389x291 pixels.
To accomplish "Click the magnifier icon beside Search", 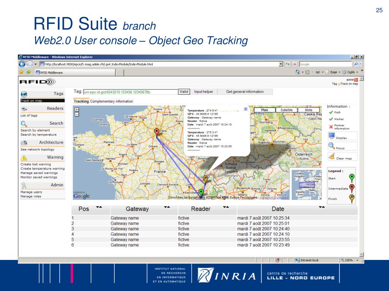I will [24, 124].
